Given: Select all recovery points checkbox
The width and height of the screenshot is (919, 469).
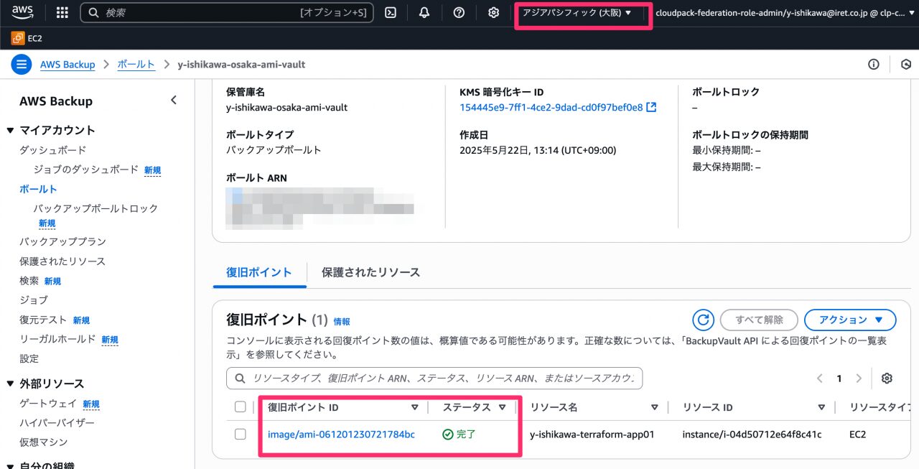Looking at the screenshot, I should (240, 407).
